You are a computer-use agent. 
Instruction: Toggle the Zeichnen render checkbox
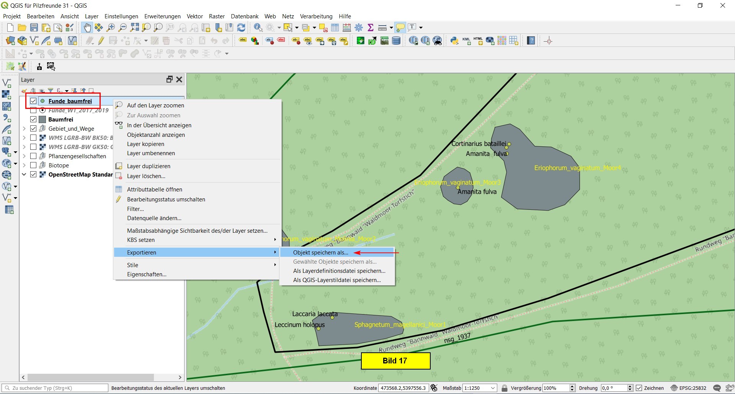pyautogui.click(x=639, y=388)
